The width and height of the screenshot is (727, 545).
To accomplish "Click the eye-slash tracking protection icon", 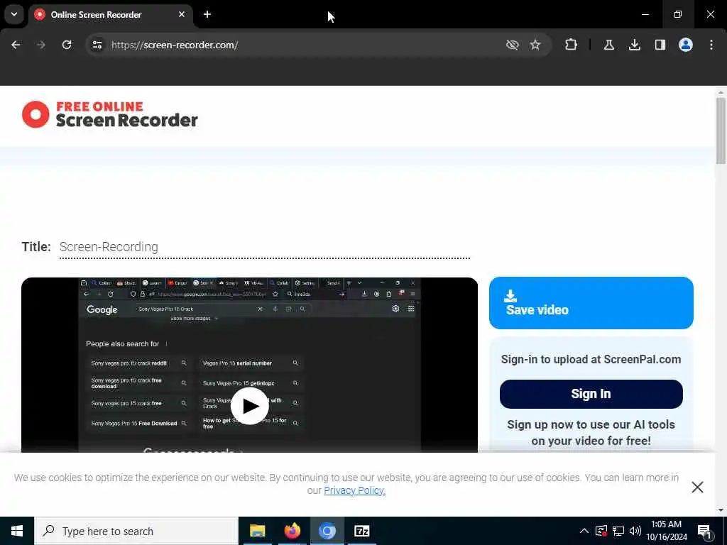I will tap(513, 45).
